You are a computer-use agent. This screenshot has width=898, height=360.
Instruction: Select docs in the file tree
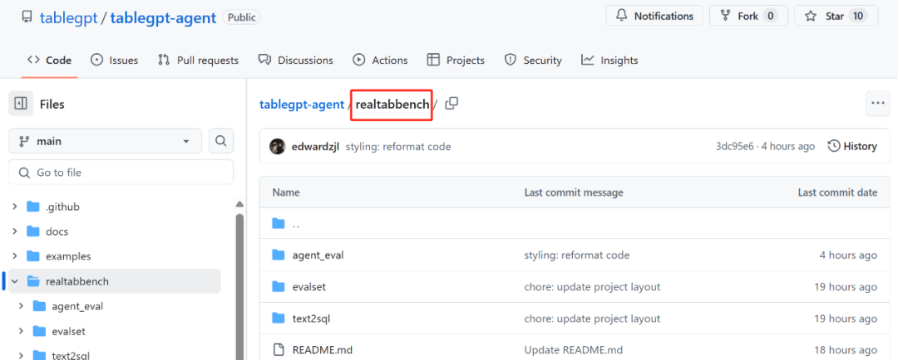point(57,231)
